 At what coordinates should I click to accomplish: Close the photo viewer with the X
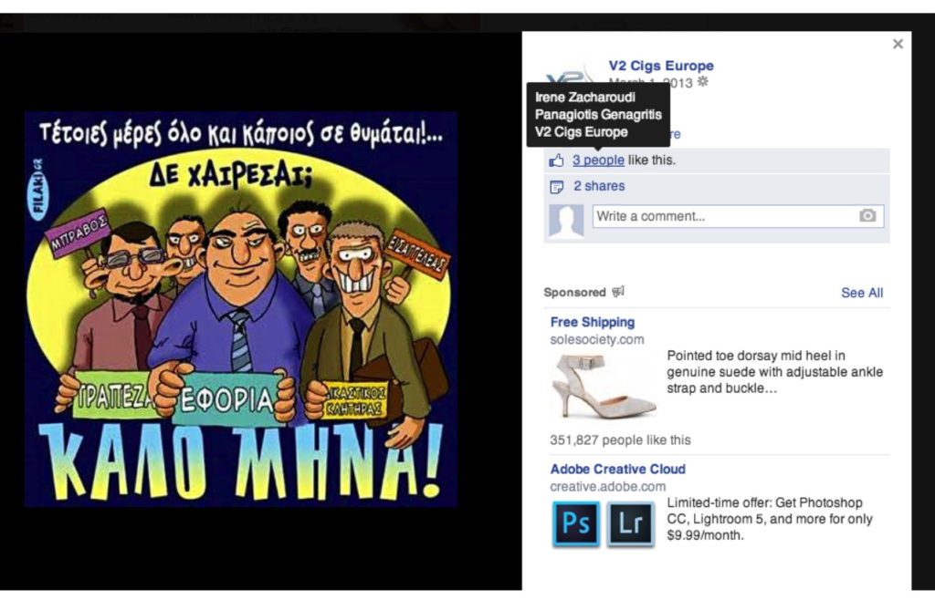tap(898, 44)
